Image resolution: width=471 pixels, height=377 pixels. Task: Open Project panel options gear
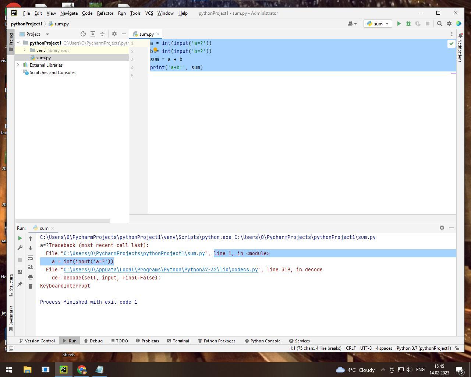point(114,34)
